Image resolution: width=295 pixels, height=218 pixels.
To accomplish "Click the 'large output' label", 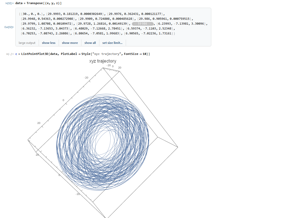I will [27, 43].
